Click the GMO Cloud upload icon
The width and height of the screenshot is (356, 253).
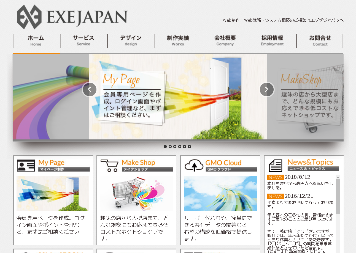pyautogui.click(x=194, y=166)
